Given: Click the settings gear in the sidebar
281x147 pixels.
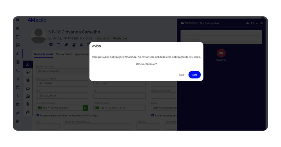Looking at the screenshot, I should click(x=18, y=121).
